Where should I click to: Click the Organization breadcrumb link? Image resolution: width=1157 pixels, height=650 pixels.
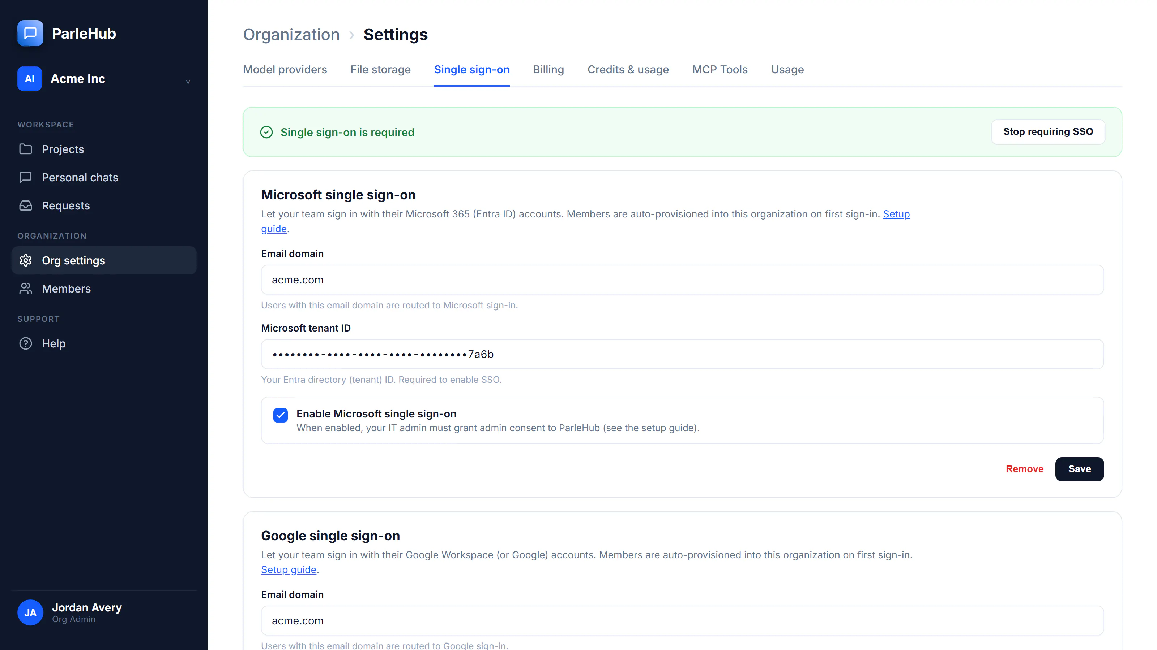pyautogui.click(x=291, y=35)
